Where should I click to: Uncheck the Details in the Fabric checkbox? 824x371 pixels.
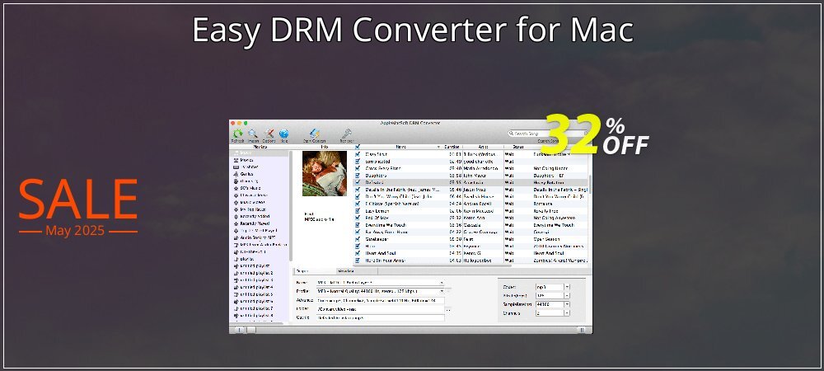coord(358,190)
